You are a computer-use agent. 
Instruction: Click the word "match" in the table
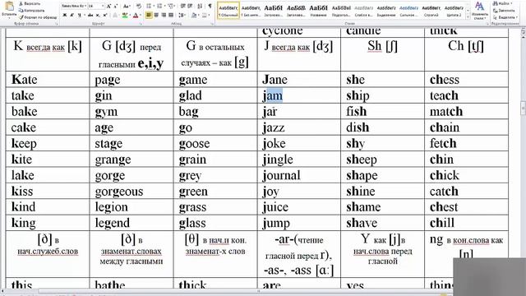click(x=446, y=112)
